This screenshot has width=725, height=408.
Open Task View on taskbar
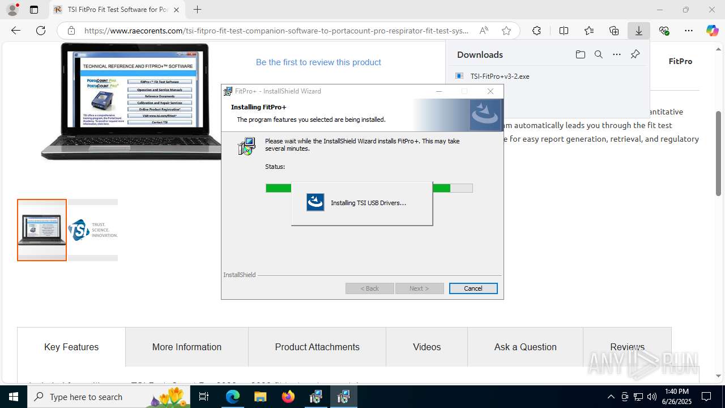click(204, 397)
